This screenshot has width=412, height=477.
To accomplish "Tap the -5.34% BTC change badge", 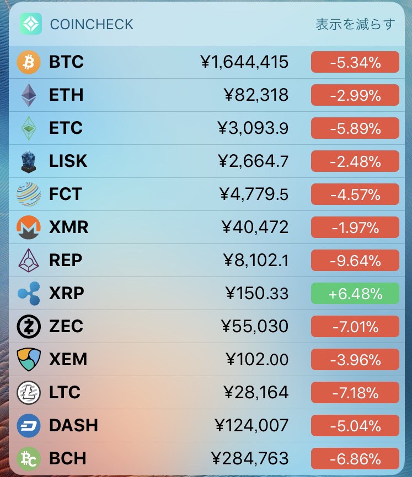I will coord(355,62).
